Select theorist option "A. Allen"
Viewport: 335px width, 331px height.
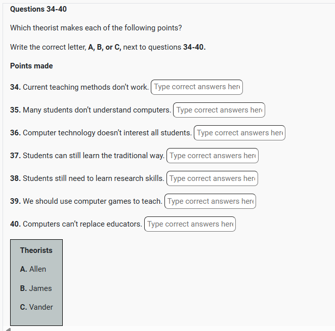pyautogui.click(x=33, y=269)
